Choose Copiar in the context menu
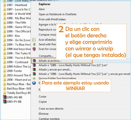Screen dimensions: 131x120 (x=43, y=102)
